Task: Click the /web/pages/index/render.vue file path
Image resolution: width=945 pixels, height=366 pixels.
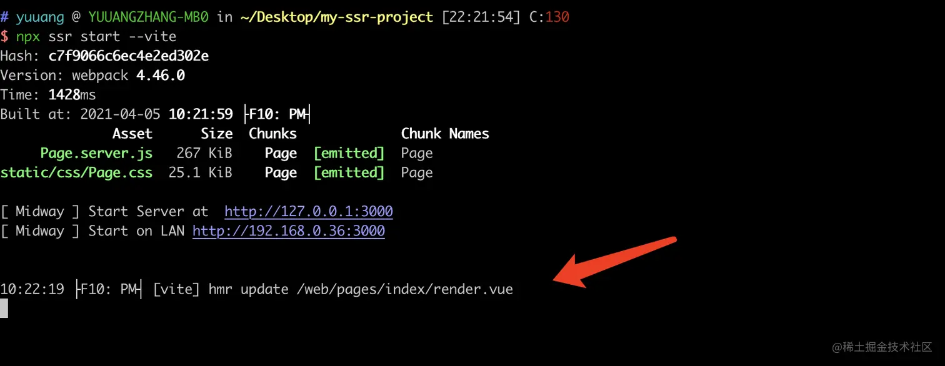Action: click(405, 290)
